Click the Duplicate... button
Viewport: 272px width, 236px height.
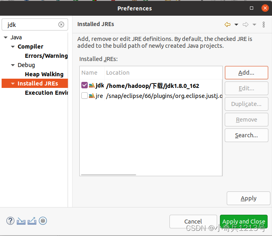[x=246, y=104]
